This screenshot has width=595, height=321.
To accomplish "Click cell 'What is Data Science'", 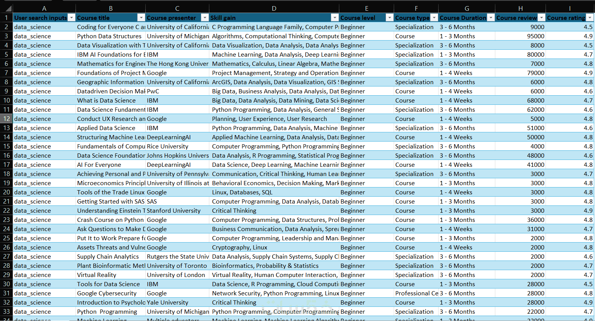I will [x=110, y=100].
